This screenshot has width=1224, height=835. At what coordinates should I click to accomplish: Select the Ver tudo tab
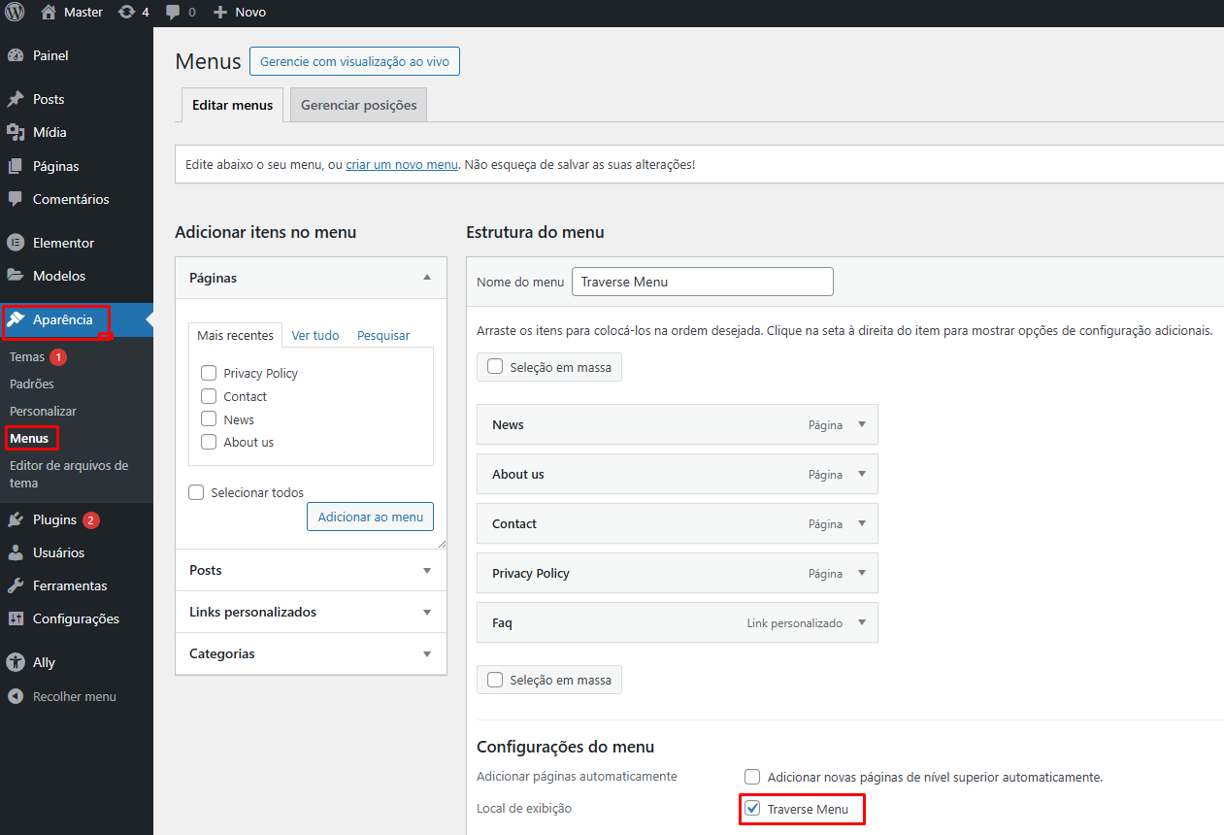[315, 335]
